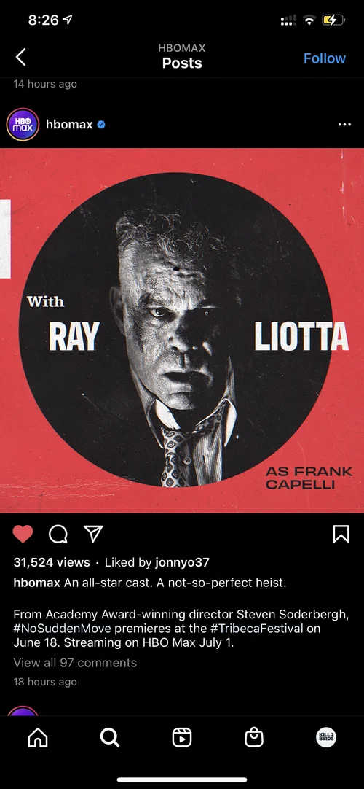Tap the back arrow to leave Posts

coord(20,58)
